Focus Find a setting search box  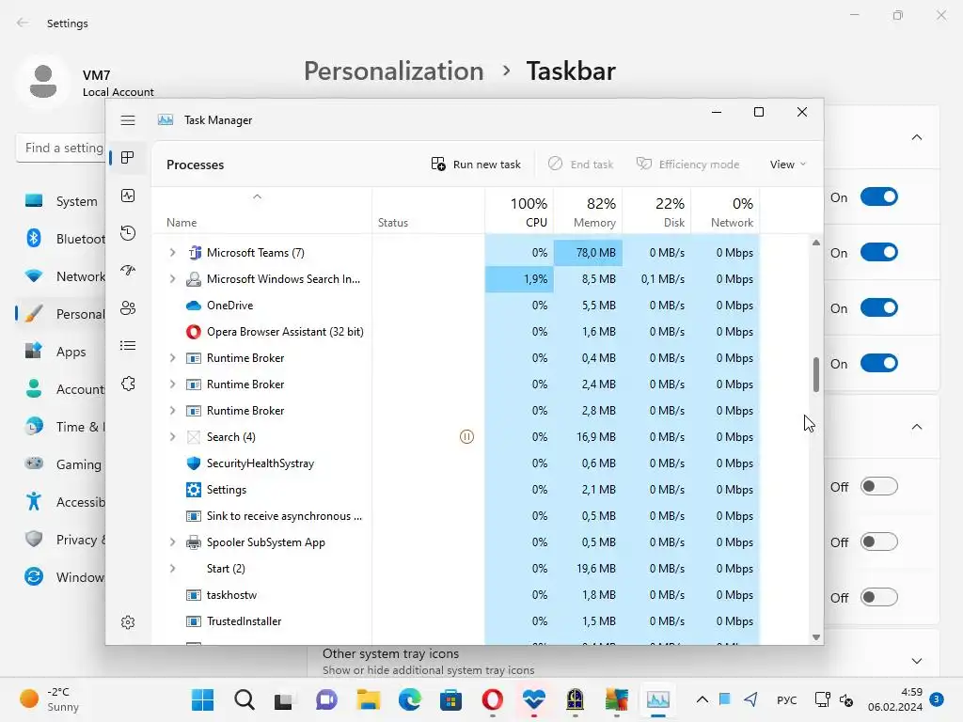[61, 148]
